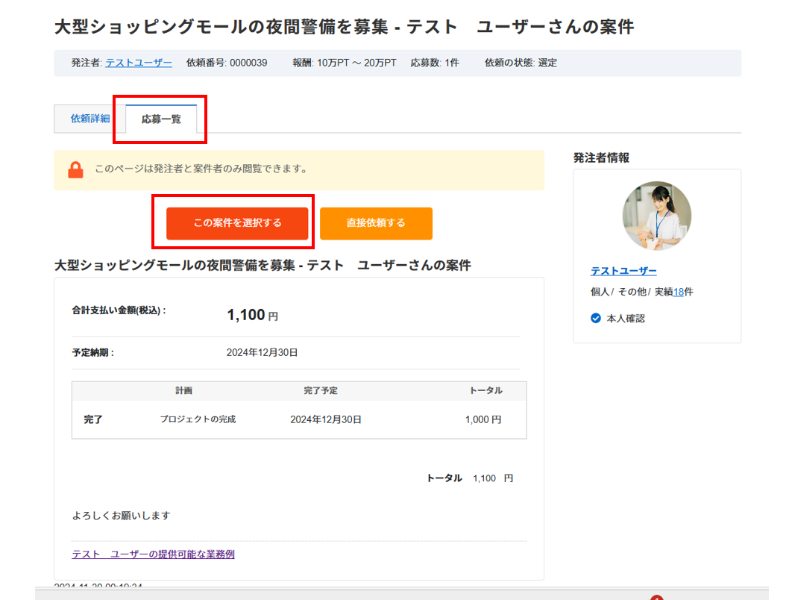Image resolution: width=789 pixels, height=600 pixels.
Task: Click the 発注者情報 sidebar heading
Action: (601, 157)
